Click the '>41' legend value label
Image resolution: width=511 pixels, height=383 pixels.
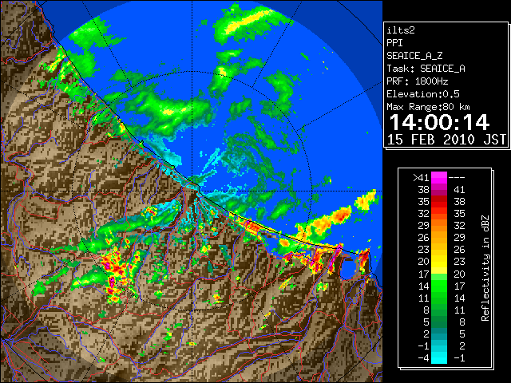pyautogui.click(x=421, y=178)
